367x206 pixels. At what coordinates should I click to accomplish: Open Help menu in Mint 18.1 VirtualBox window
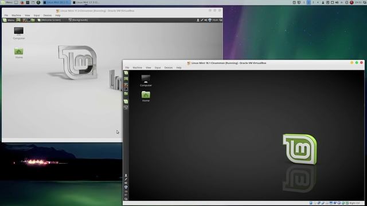coord(179,68)
